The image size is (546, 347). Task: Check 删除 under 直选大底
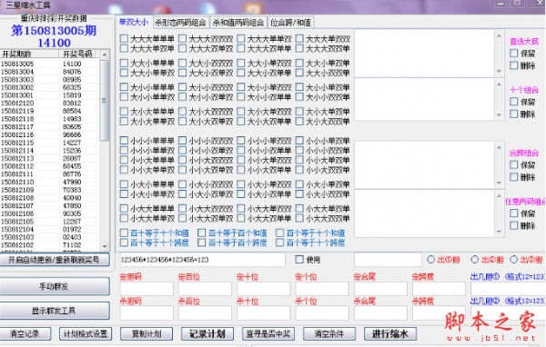513,65
